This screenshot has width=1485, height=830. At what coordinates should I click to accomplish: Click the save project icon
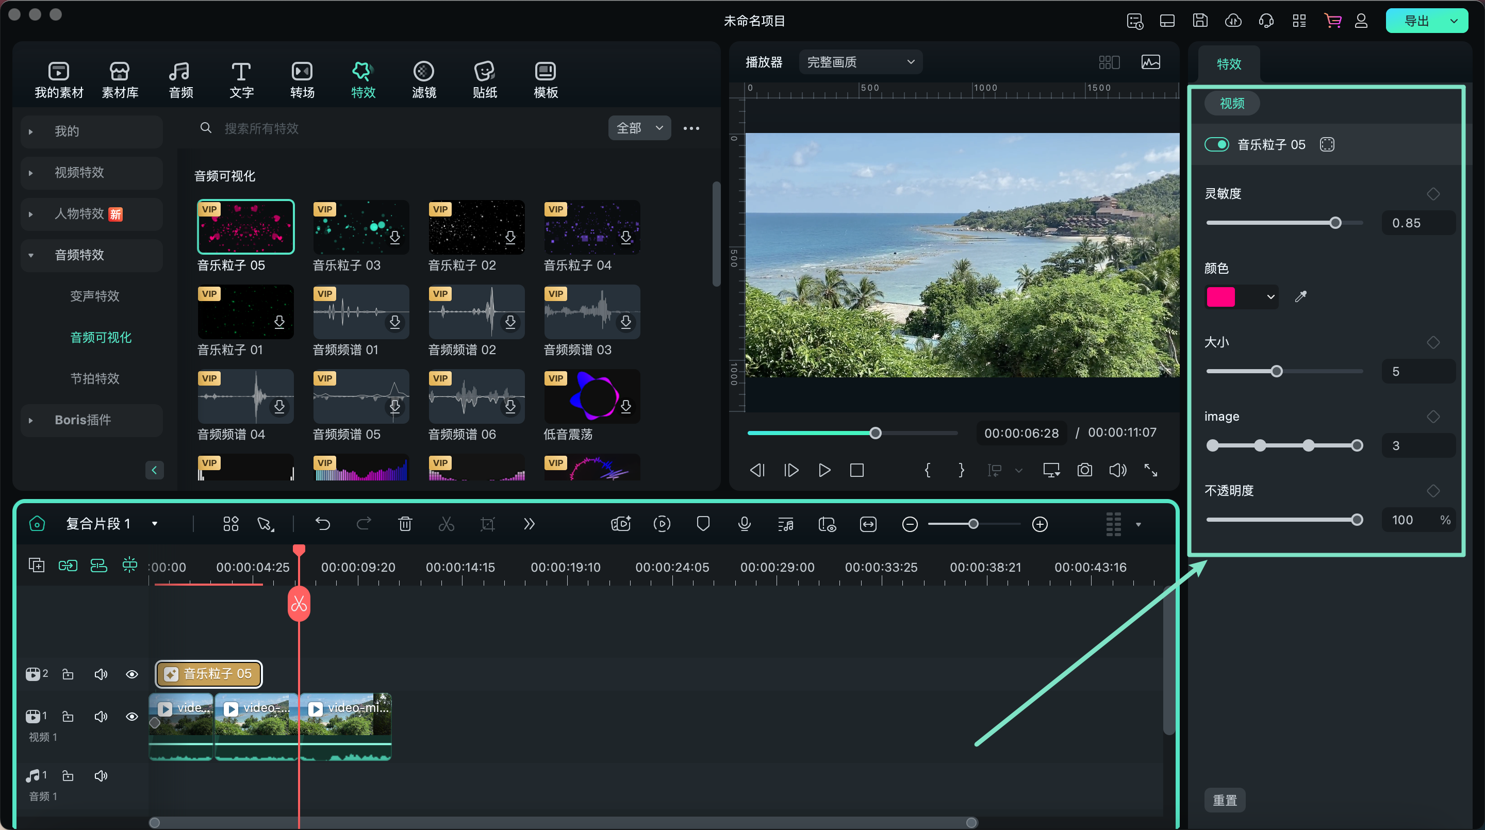pyautogui.click(x=1200, y=20)
